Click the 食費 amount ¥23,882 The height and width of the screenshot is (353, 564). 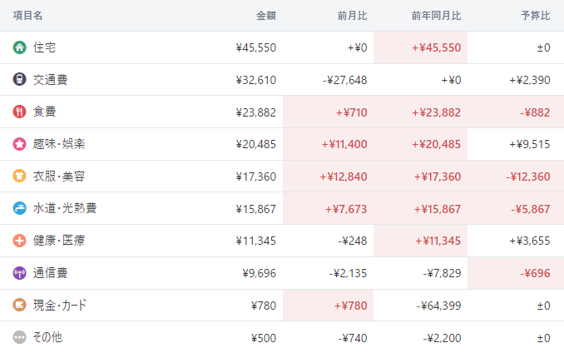pyautogui.click(x=255, y=112)
